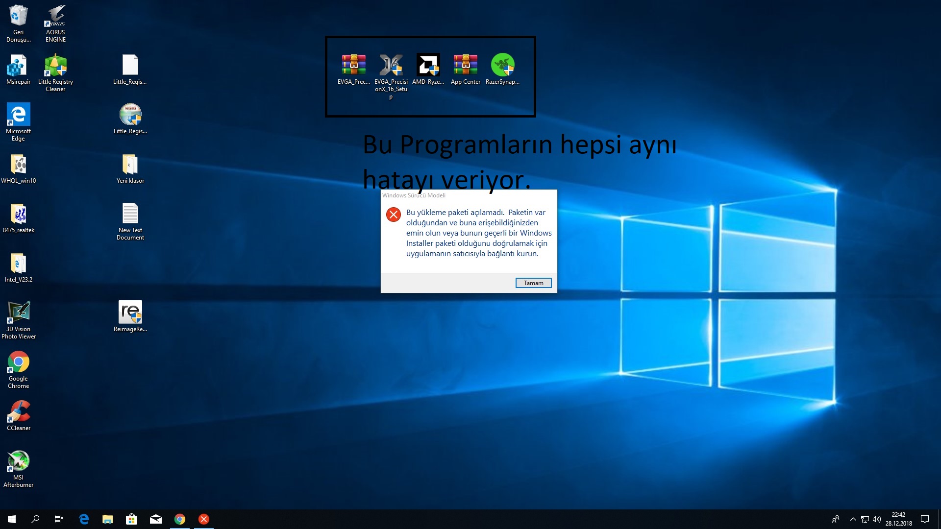This screenshot has width=941, height=529.
Task: Select the 3D Vision Photo Viewer icon
Action: pyautogui.click(x=19, y=319)
